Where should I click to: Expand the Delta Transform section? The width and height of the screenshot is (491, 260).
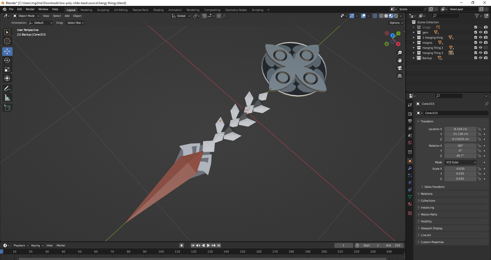[x=434, y=187]
